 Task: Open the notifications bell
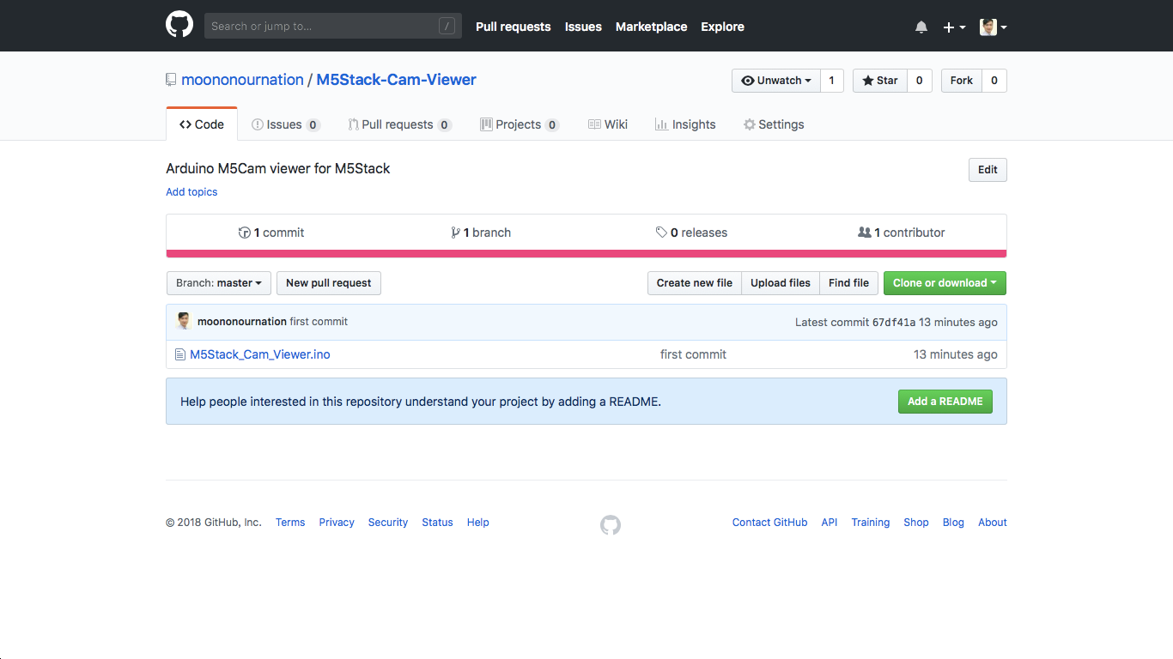click(x=921, y=27)
